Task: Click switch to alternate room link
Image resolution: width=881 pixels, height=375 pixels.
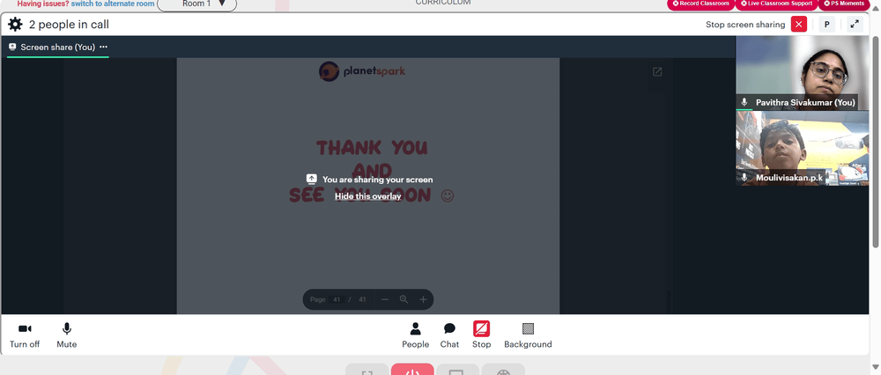Action: [113, 4]
